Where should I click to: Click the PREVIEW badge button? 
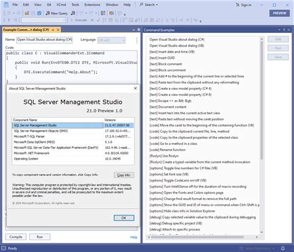tap(280, 13)
